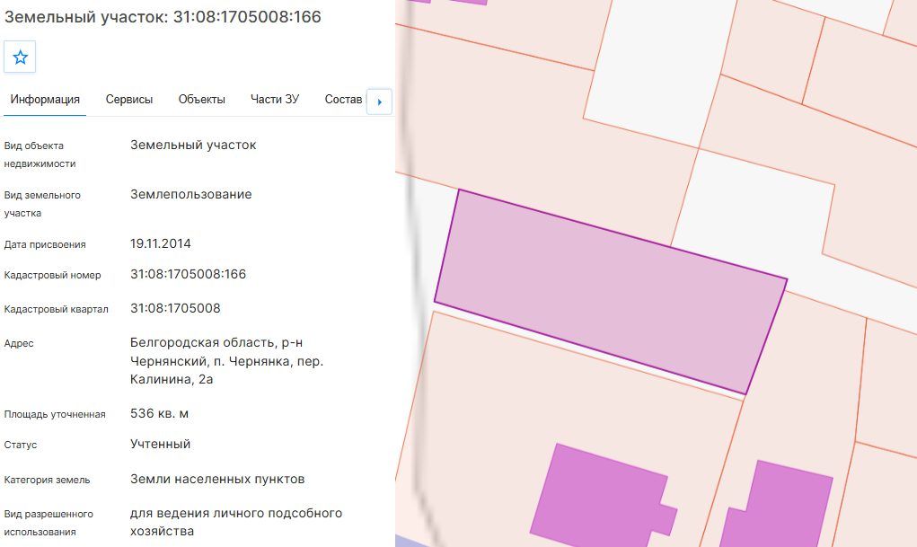Image resolution: width=917 pixels, height=547 pixels.
Task: Select the label Дата присвоения
Action: click(45, 244)
